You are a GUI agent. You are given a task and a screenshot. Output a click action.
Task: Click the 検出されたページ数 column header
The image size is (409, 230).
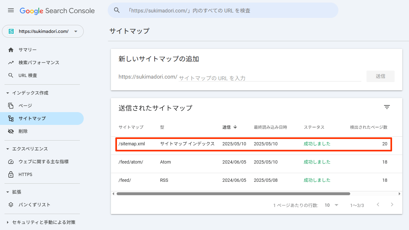tap(369, 127)
